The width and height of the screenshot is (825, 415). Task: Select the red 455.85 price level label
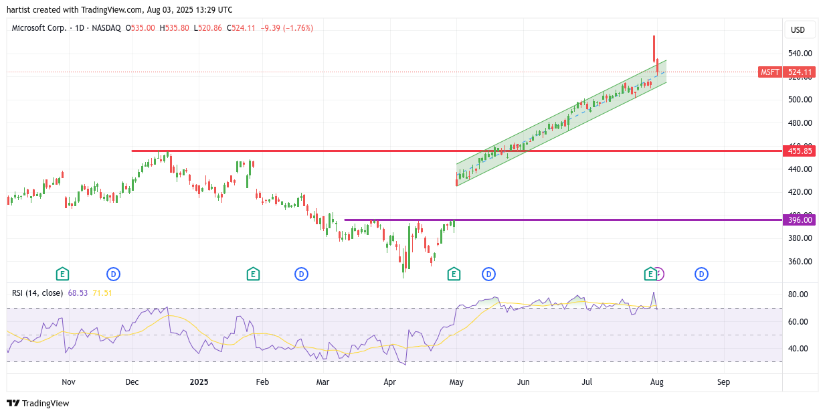[x=800, y=151]
